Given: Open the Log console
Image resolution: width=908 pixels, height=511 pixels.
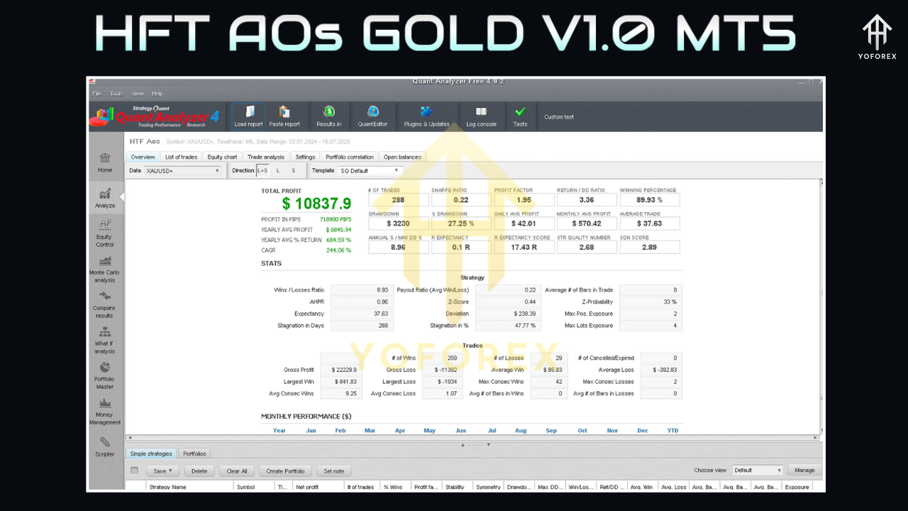Looking at the screenshot, I should [481, 116].
